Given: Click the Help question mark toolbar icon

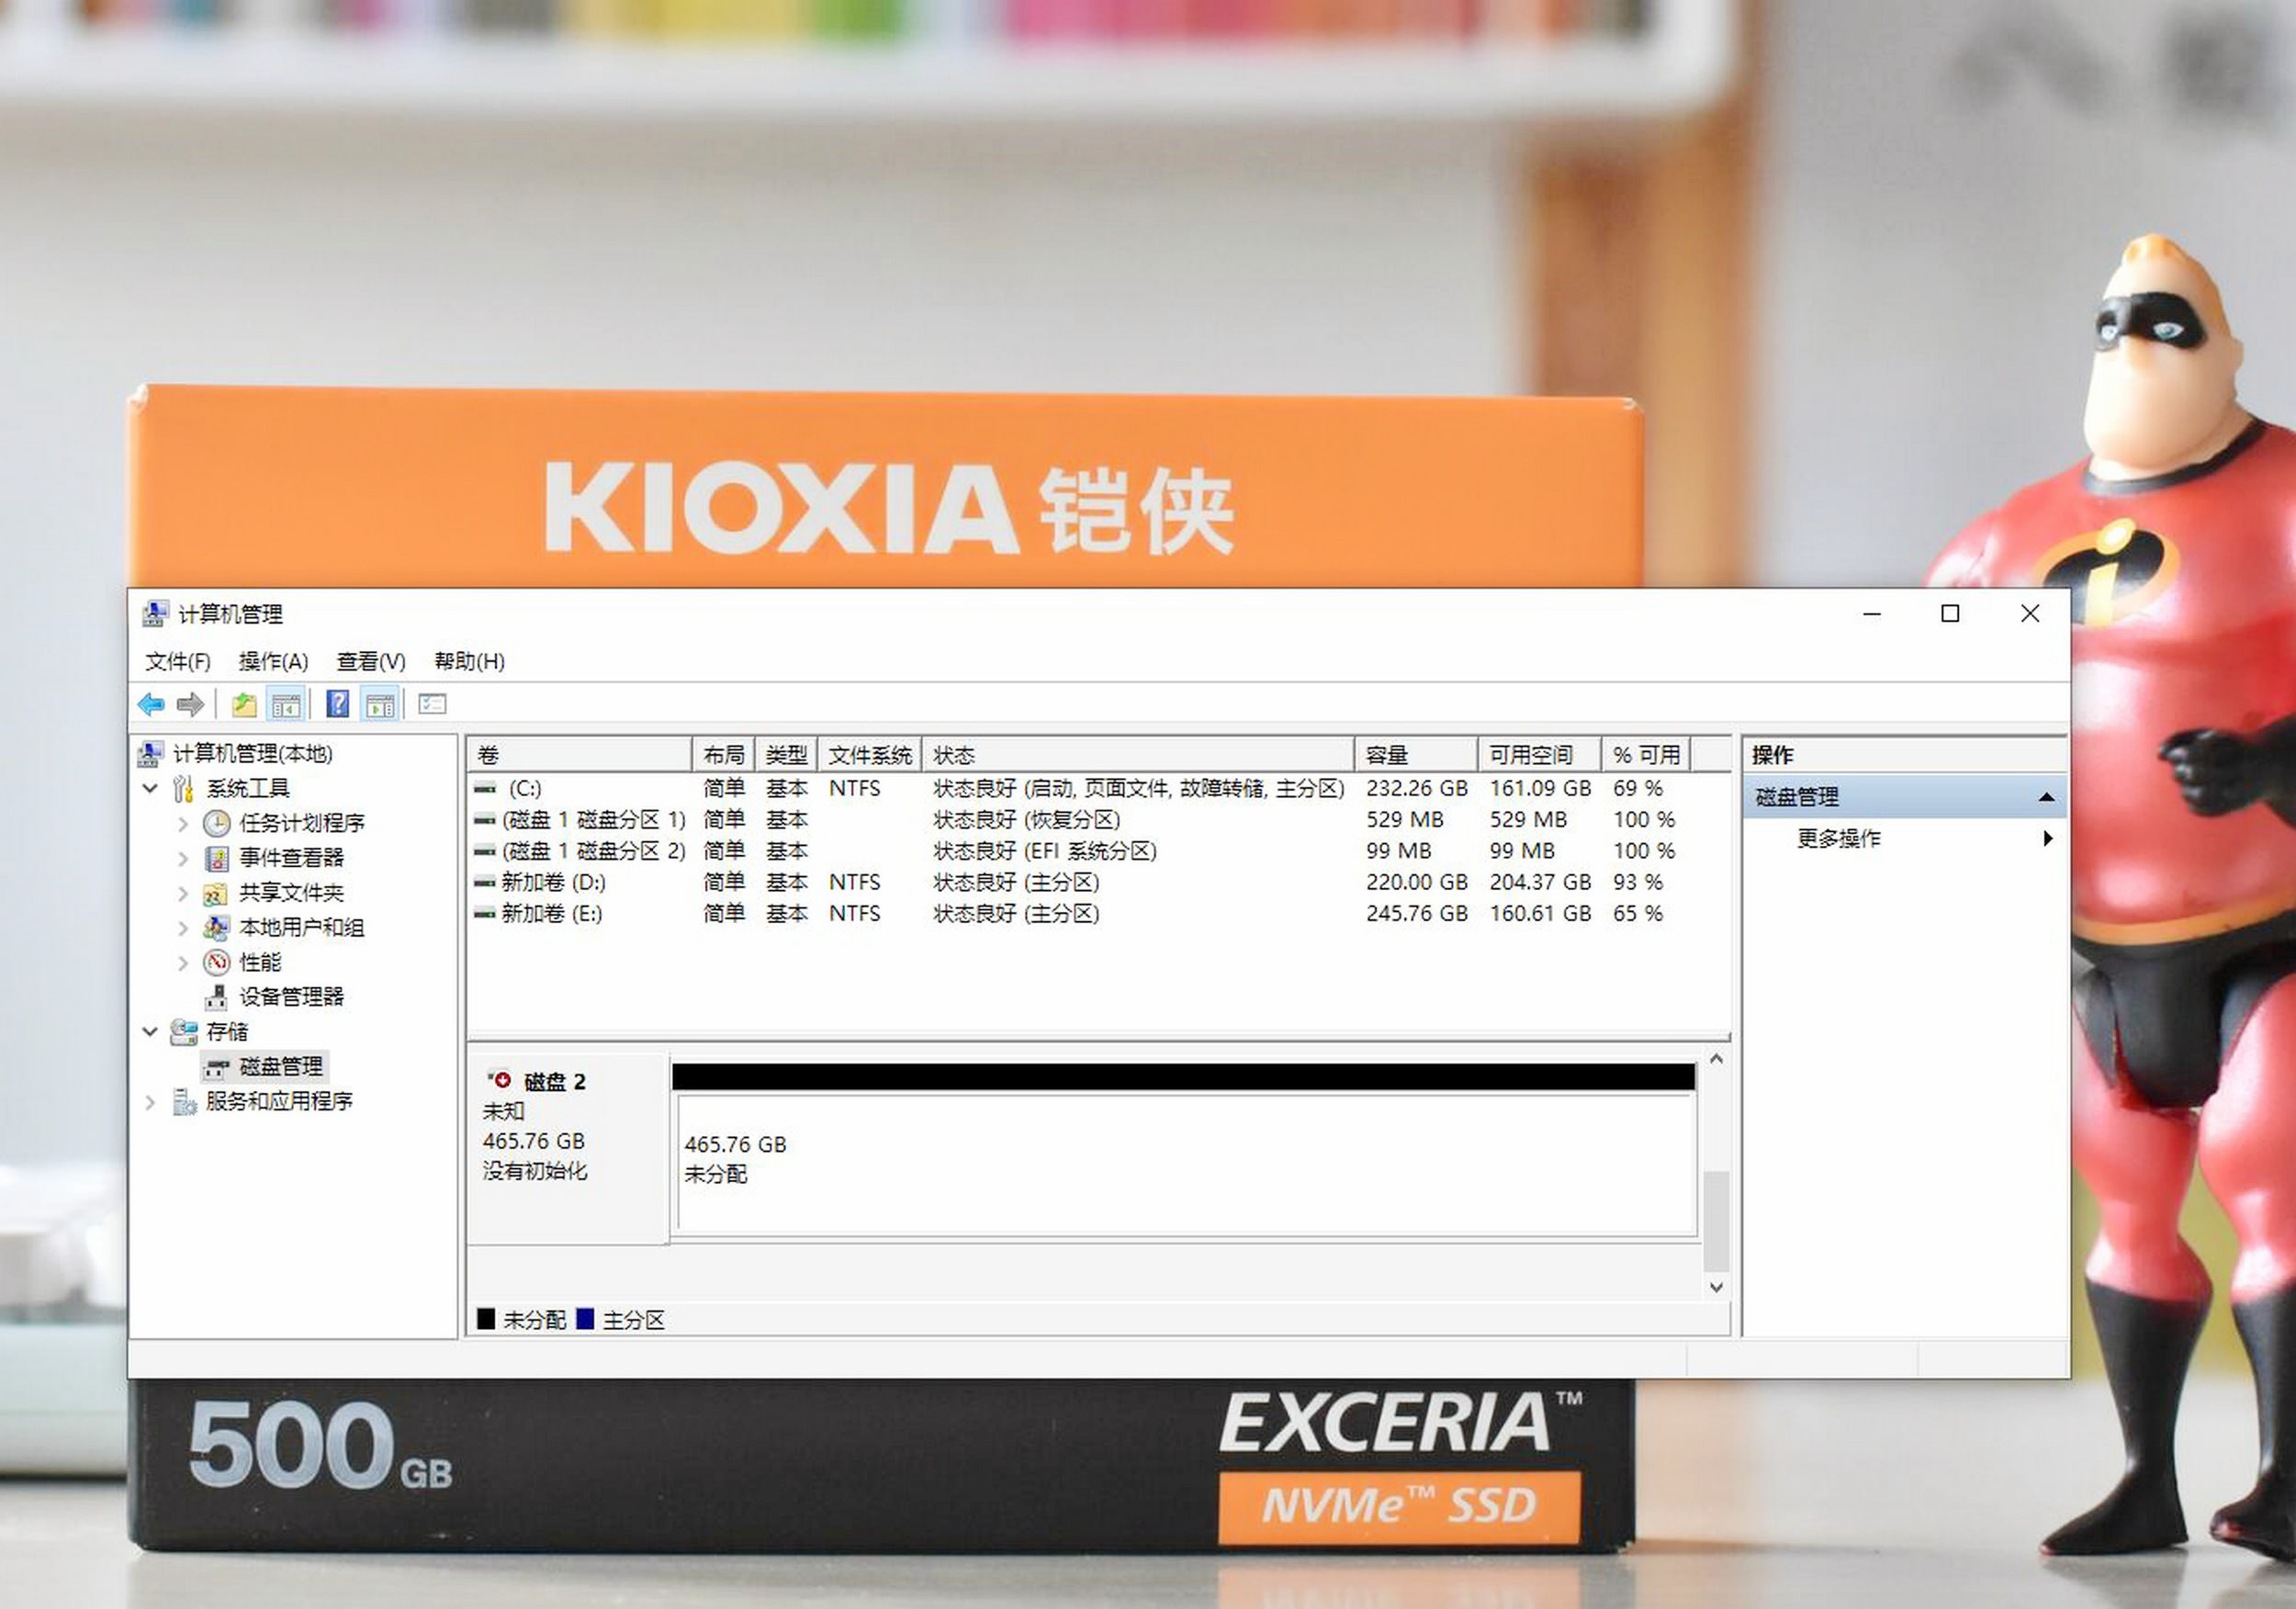Looking at the screenshot, I should tap(338, 704).
